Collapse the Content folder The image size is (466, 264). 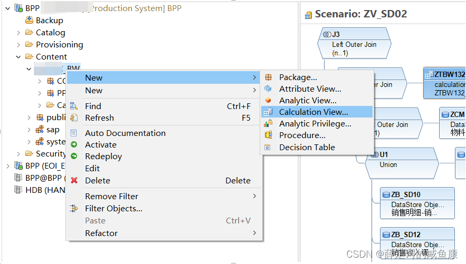18,57
